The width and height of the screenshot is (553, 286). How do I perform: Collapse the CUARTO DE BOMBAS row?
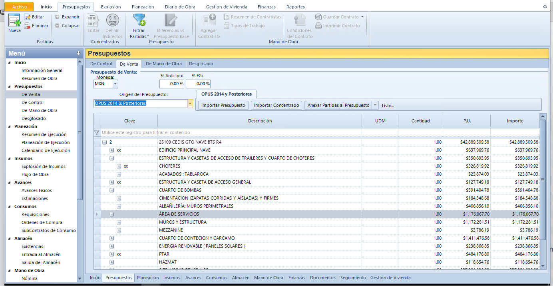pos(112,190)
